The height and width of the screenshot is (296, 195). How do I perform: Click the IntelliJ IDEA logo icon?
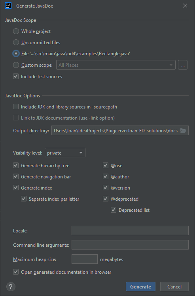point(8,6)
